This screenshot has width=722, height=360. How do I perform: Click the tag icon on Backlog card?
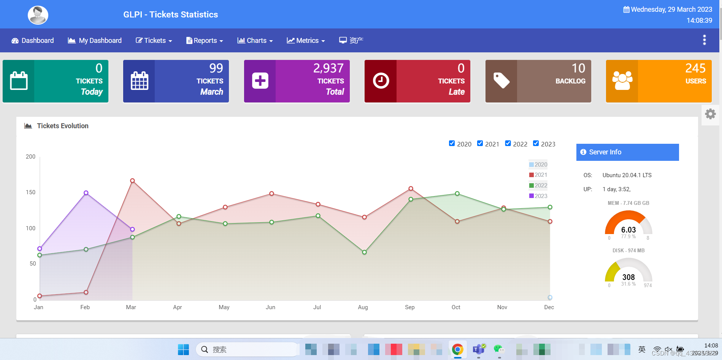coord(501,80)
